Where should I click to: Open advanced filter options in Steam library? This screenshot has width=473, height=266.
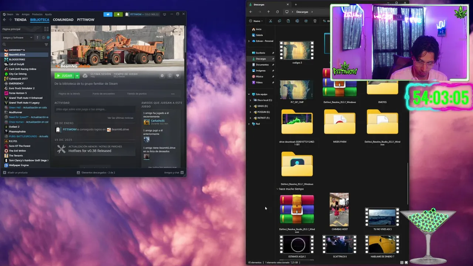pos(46,44)
